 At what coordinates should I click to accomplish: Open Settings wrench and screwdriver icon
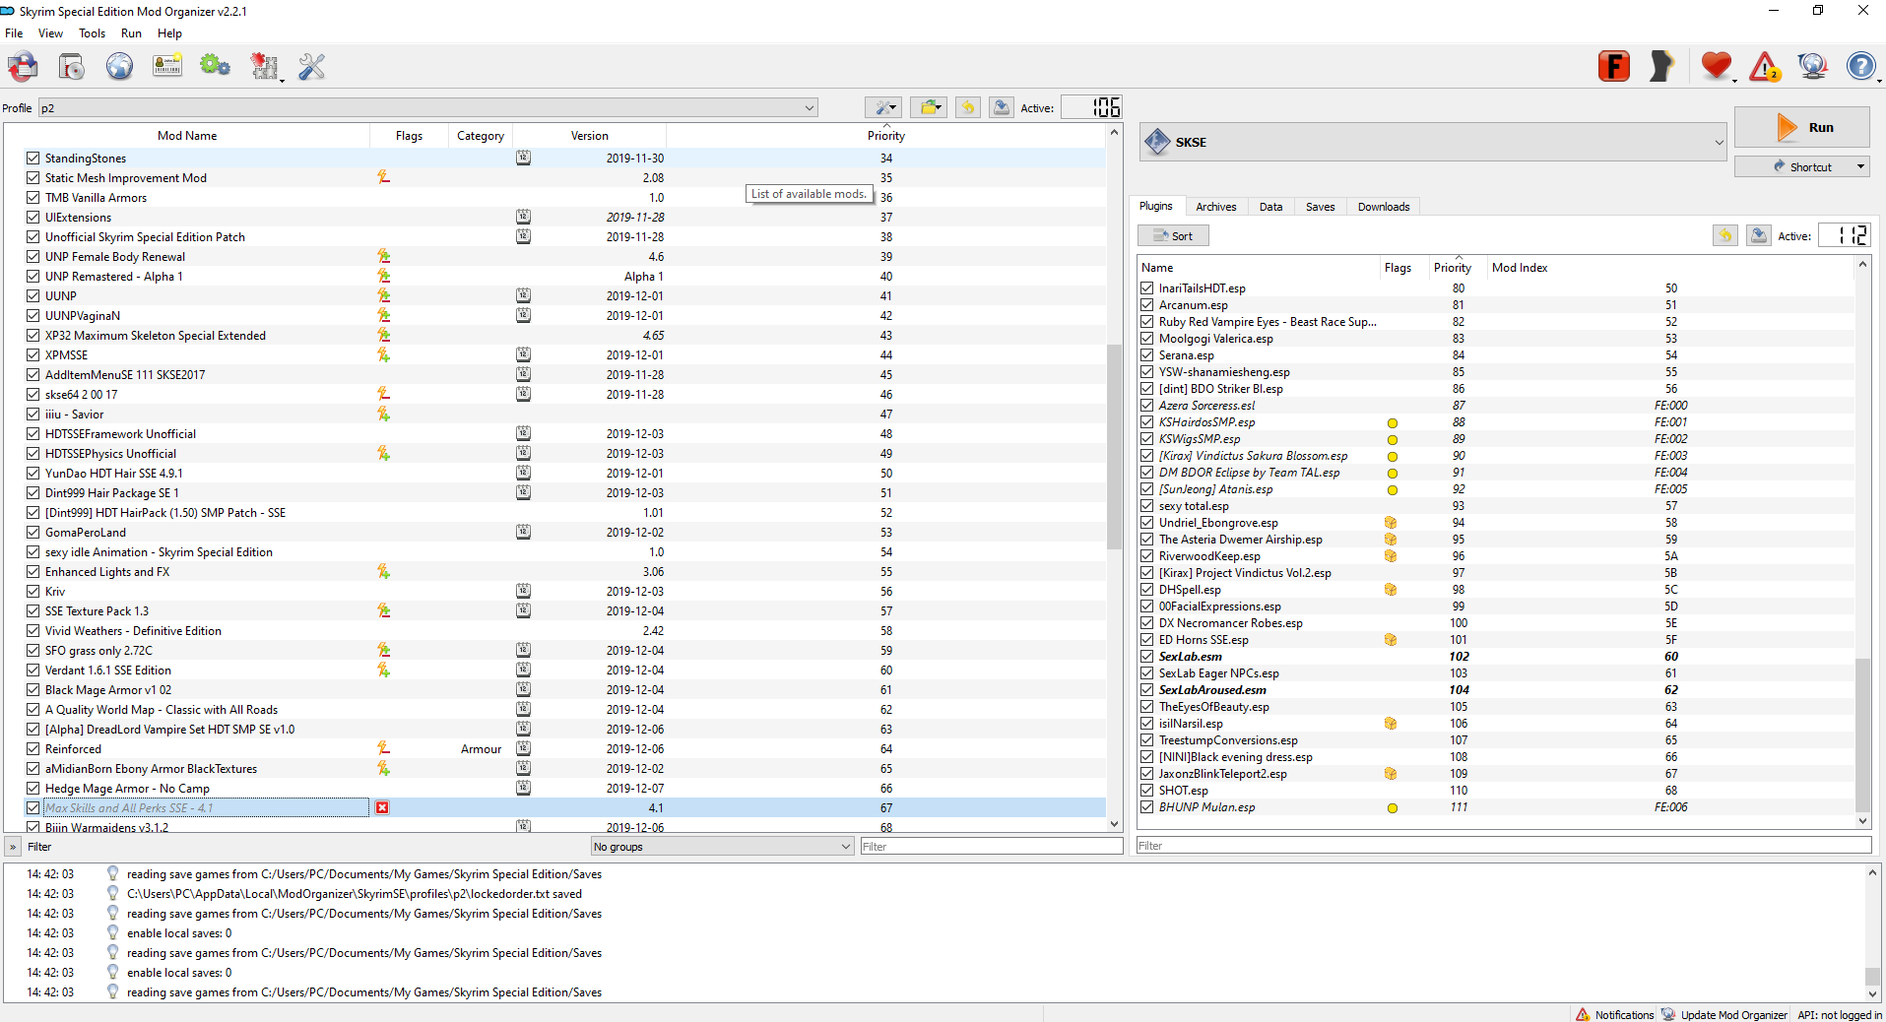click(312, 66)
